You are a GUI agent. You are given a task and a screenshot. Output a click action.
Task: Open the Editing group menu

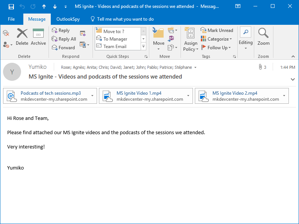pos(246,38)
